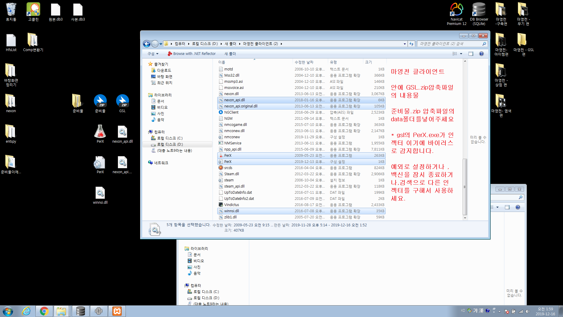Sort by 이름 column header
This screenshot has height=317, width=563.
pos(255,62)
